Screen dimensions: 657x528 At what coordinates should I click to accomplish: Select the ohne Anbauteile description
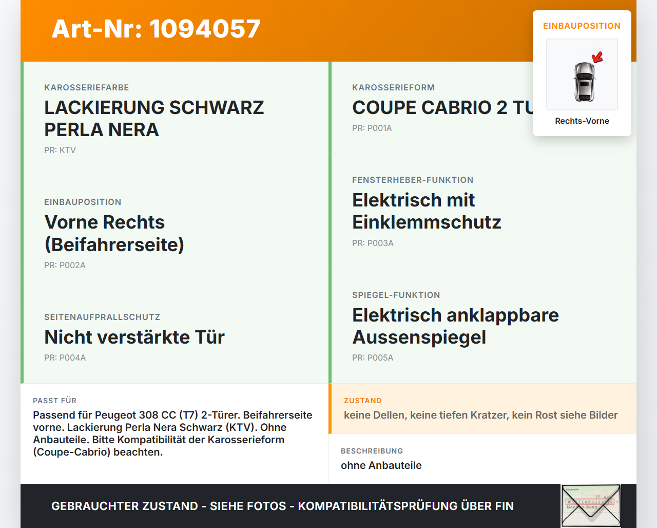click(x=381, y=465)
